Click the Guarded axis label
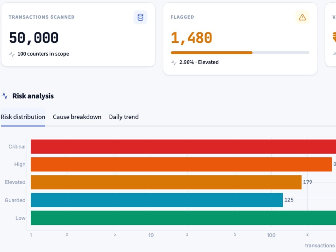The width and height of the screenshot is (336, 252). tap(15, 200)
